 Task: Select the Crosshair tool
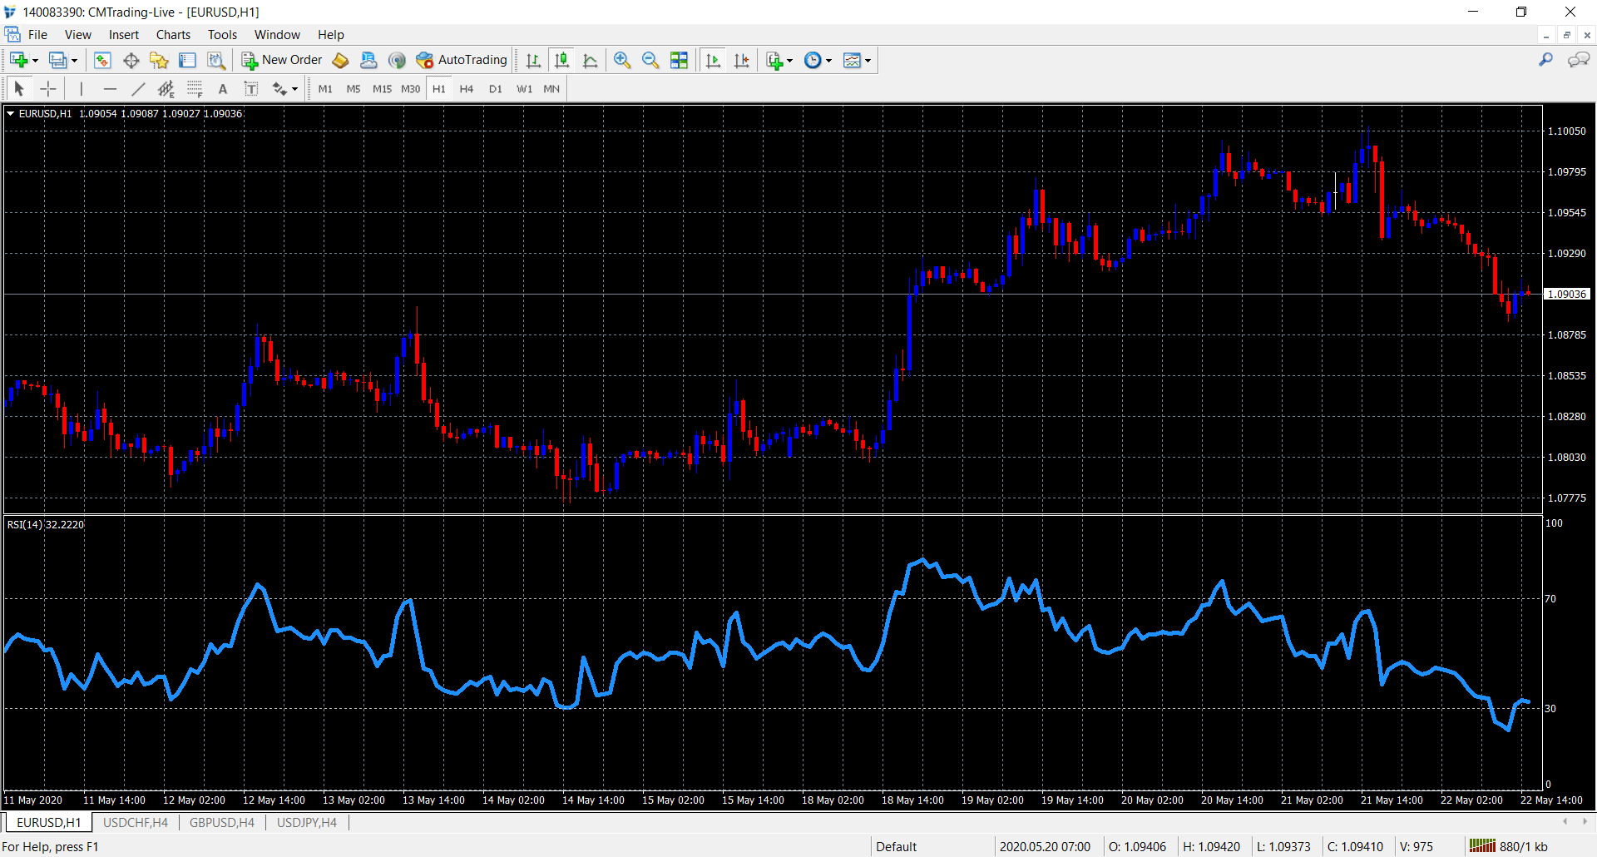point(48,89)
